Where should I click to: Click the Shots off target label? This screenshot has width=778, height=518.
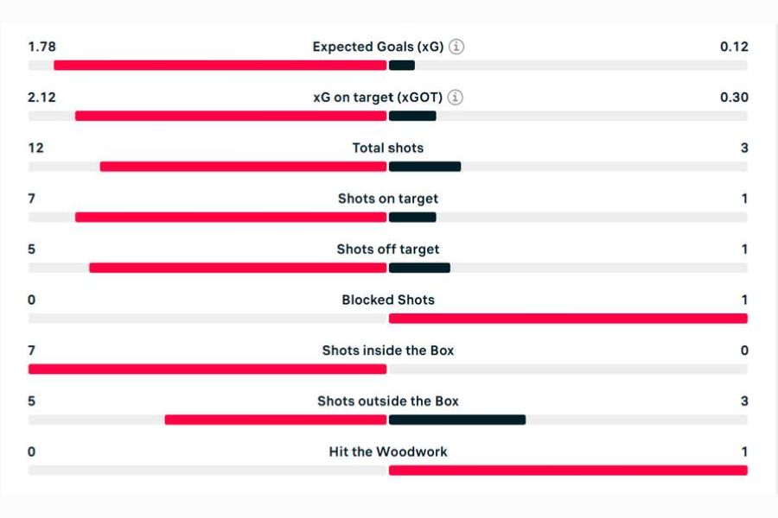(x=388, y=250)
